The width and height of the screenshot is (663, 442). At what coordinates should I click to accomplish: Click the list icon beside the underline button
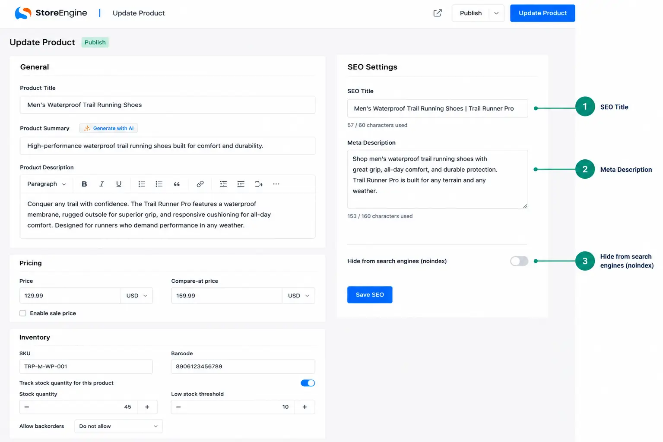[x=142, y=184]
